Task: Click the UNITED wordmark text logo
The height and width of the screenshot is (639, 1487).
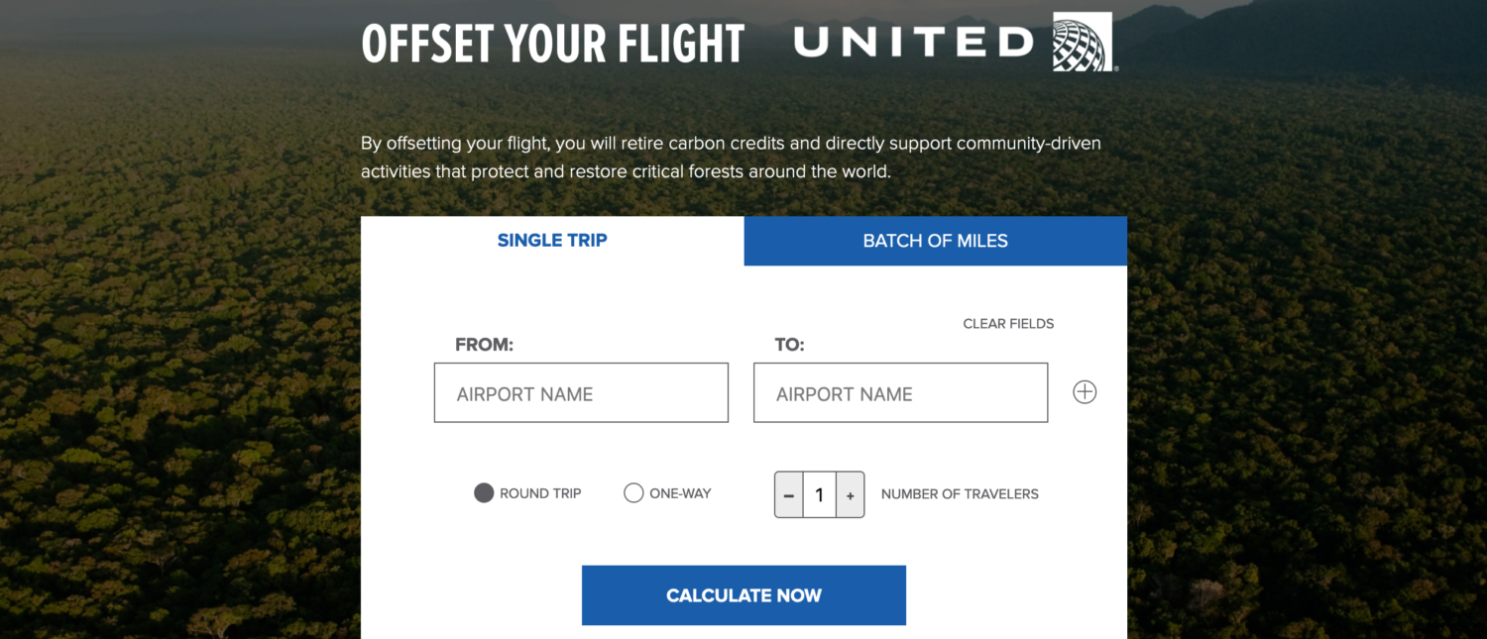Action: pos(914,42)
